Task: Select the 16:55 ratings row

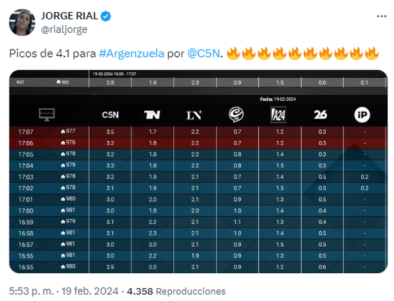Action: click(198, 267)
